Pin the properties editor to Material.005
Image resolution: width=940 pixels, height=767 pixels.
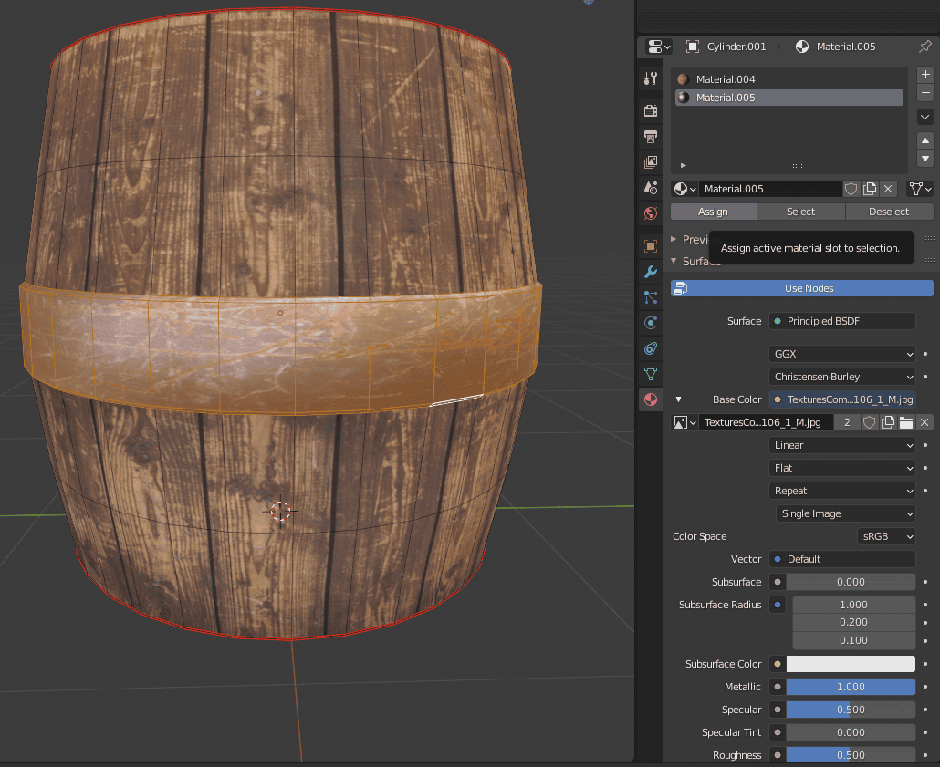pyautogui.click(x=925, y=47)
